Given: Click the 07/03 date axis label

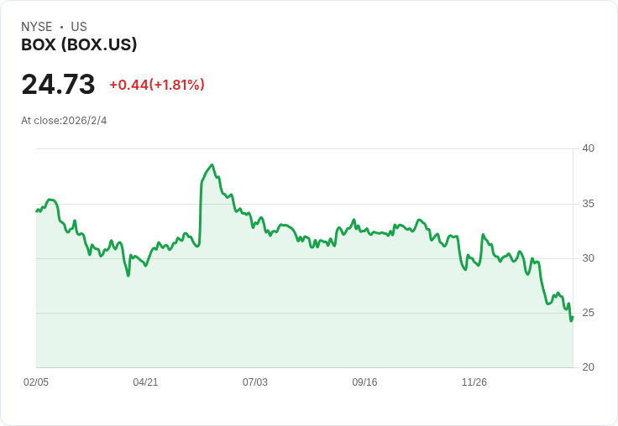Looking at the screenshot, I should point(255,382).
